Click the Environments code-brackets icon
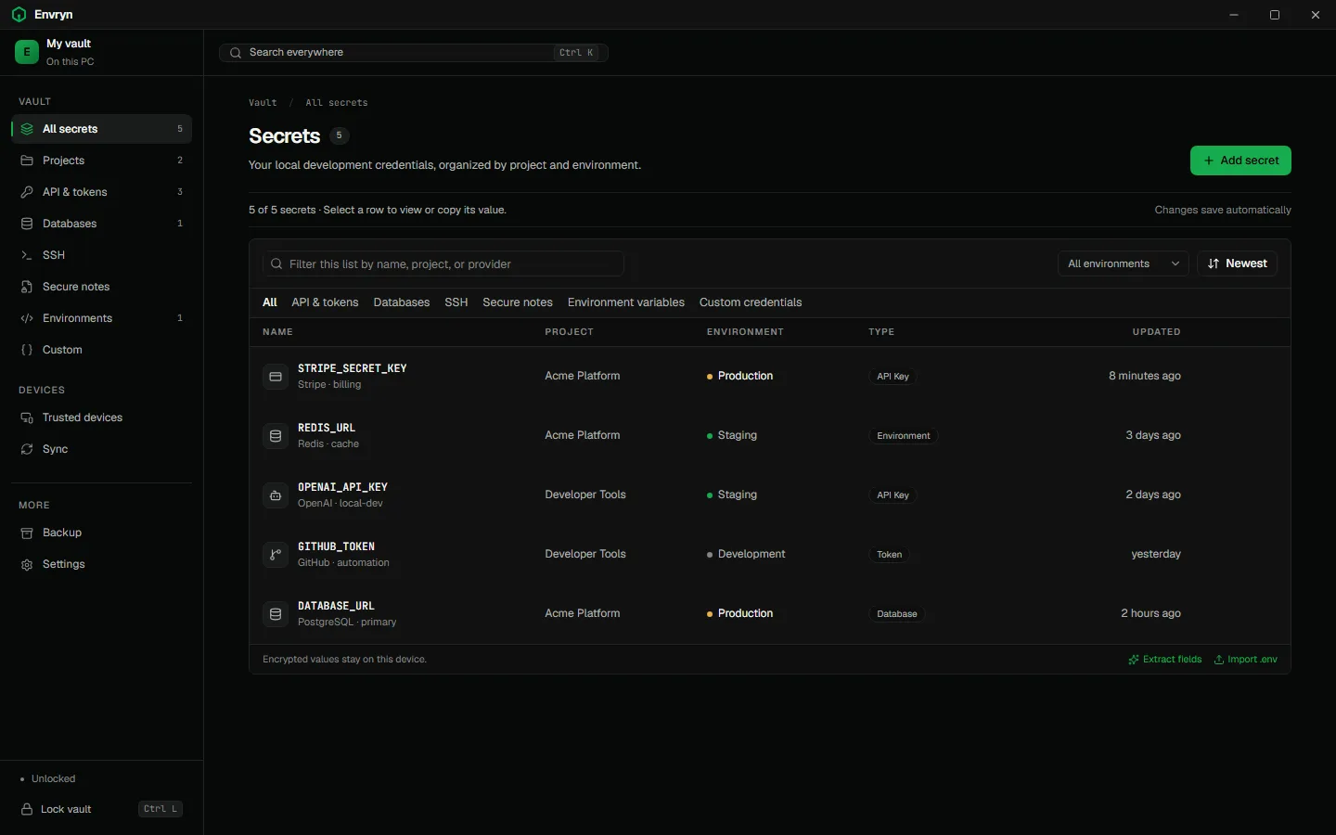 tap(27, 318)
